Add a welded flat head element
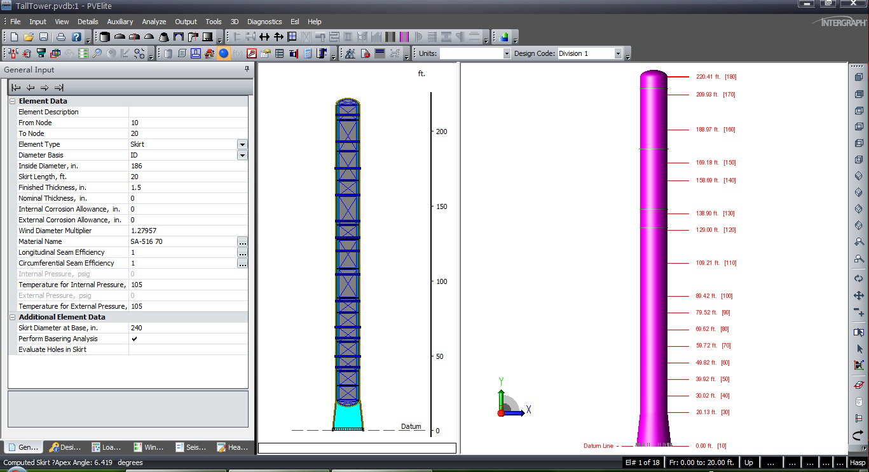This screenshot has height=472, width=869. (x=179, y=37)
